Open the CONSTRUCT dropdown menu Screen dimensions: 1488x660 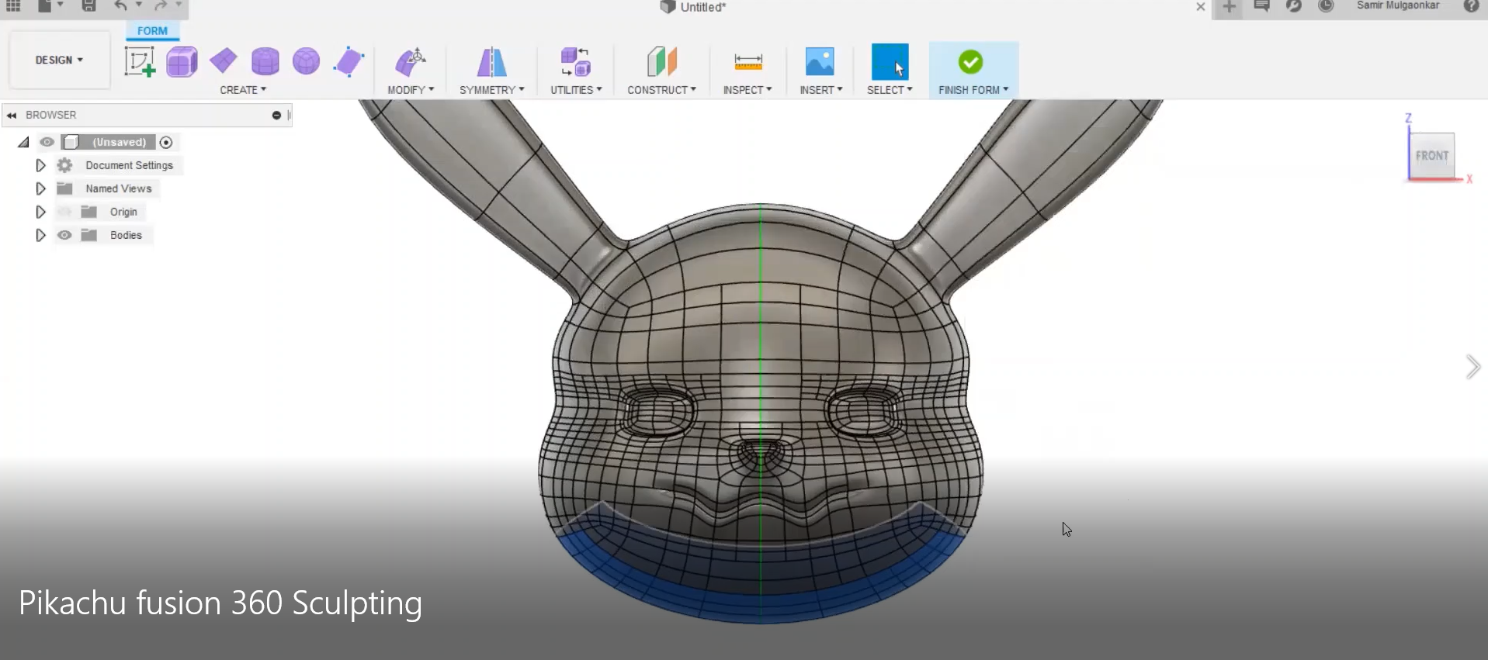[x=661, y=90]
